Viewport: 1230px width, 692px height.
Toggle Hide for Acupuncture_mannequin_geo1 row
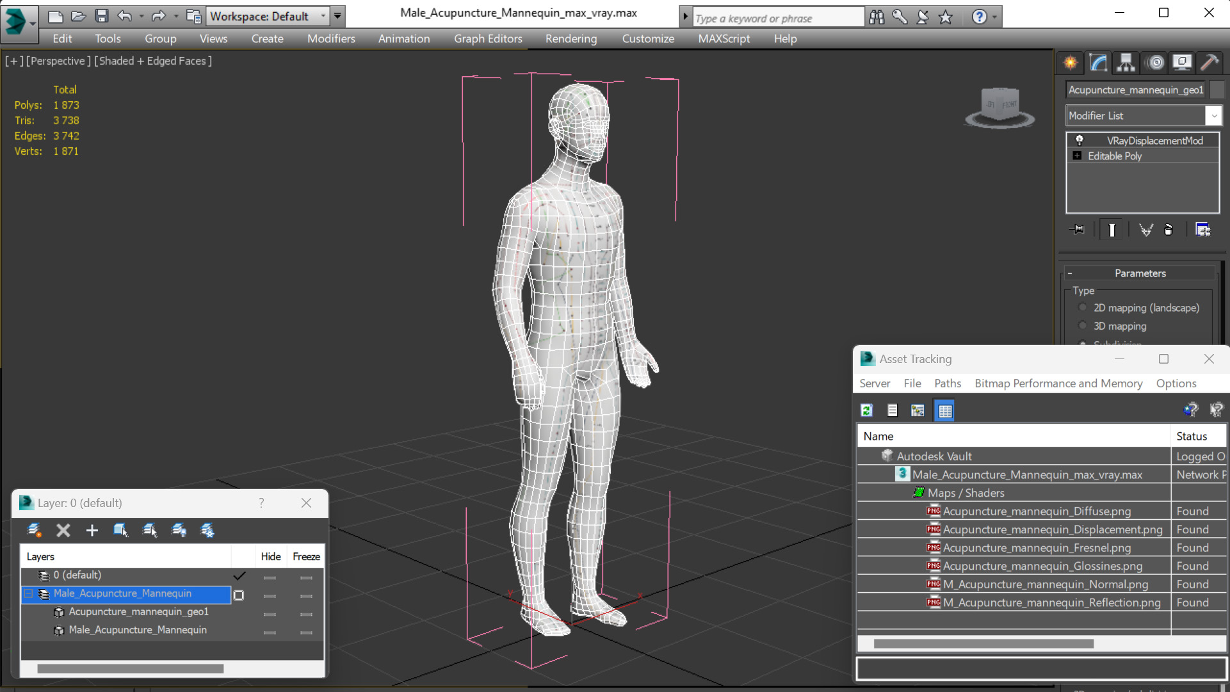tap(270, 614)
